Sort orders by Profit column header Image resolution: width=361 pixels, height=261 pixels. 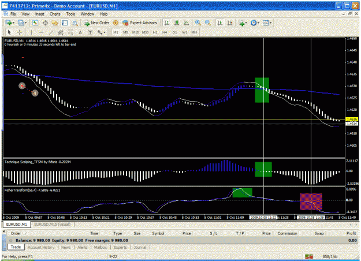pos(351,233)
